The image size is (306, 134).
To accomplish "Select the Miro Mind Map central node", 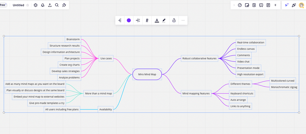I will pyautogui.click(x=147, y=74).
